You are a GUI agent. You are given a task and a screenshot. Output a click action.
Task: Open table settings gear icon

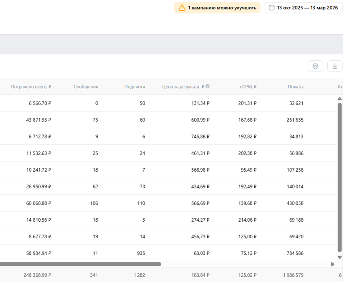click(x=315, y=66)
